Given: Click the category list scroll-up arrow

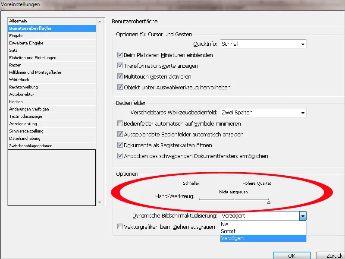Looking at the screenshot, I should coord(100,22).
